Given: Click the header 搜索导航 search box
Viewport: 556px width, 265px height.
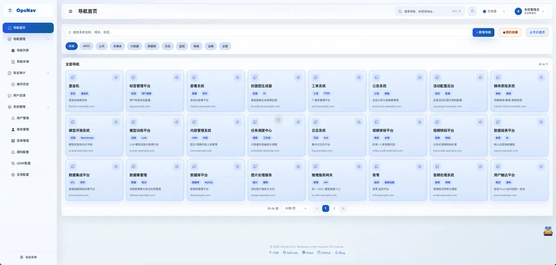Looking at the screenshot, I should (x=430, y=11).
